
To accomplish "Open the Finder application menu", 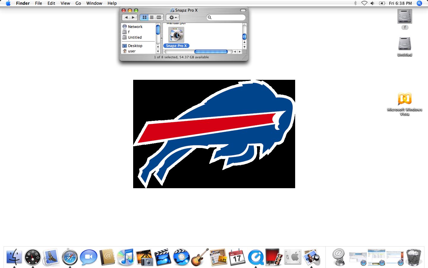I will tap(23, 3).
